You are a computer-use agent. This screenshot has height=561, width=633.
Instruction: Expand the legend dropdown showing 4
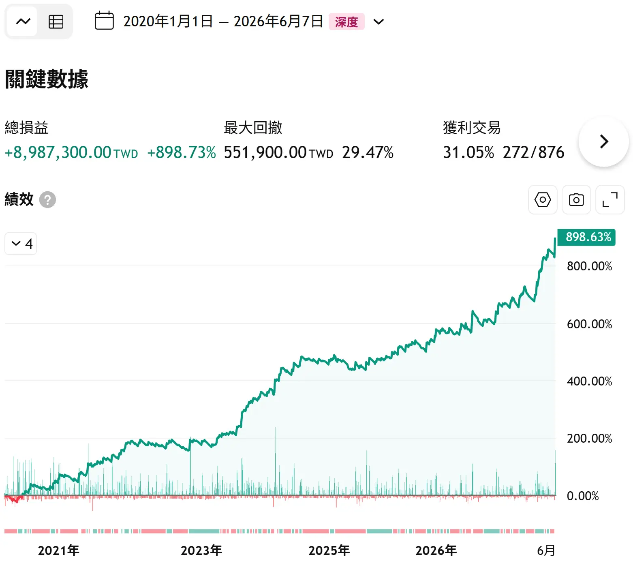(x=21, y=244)
